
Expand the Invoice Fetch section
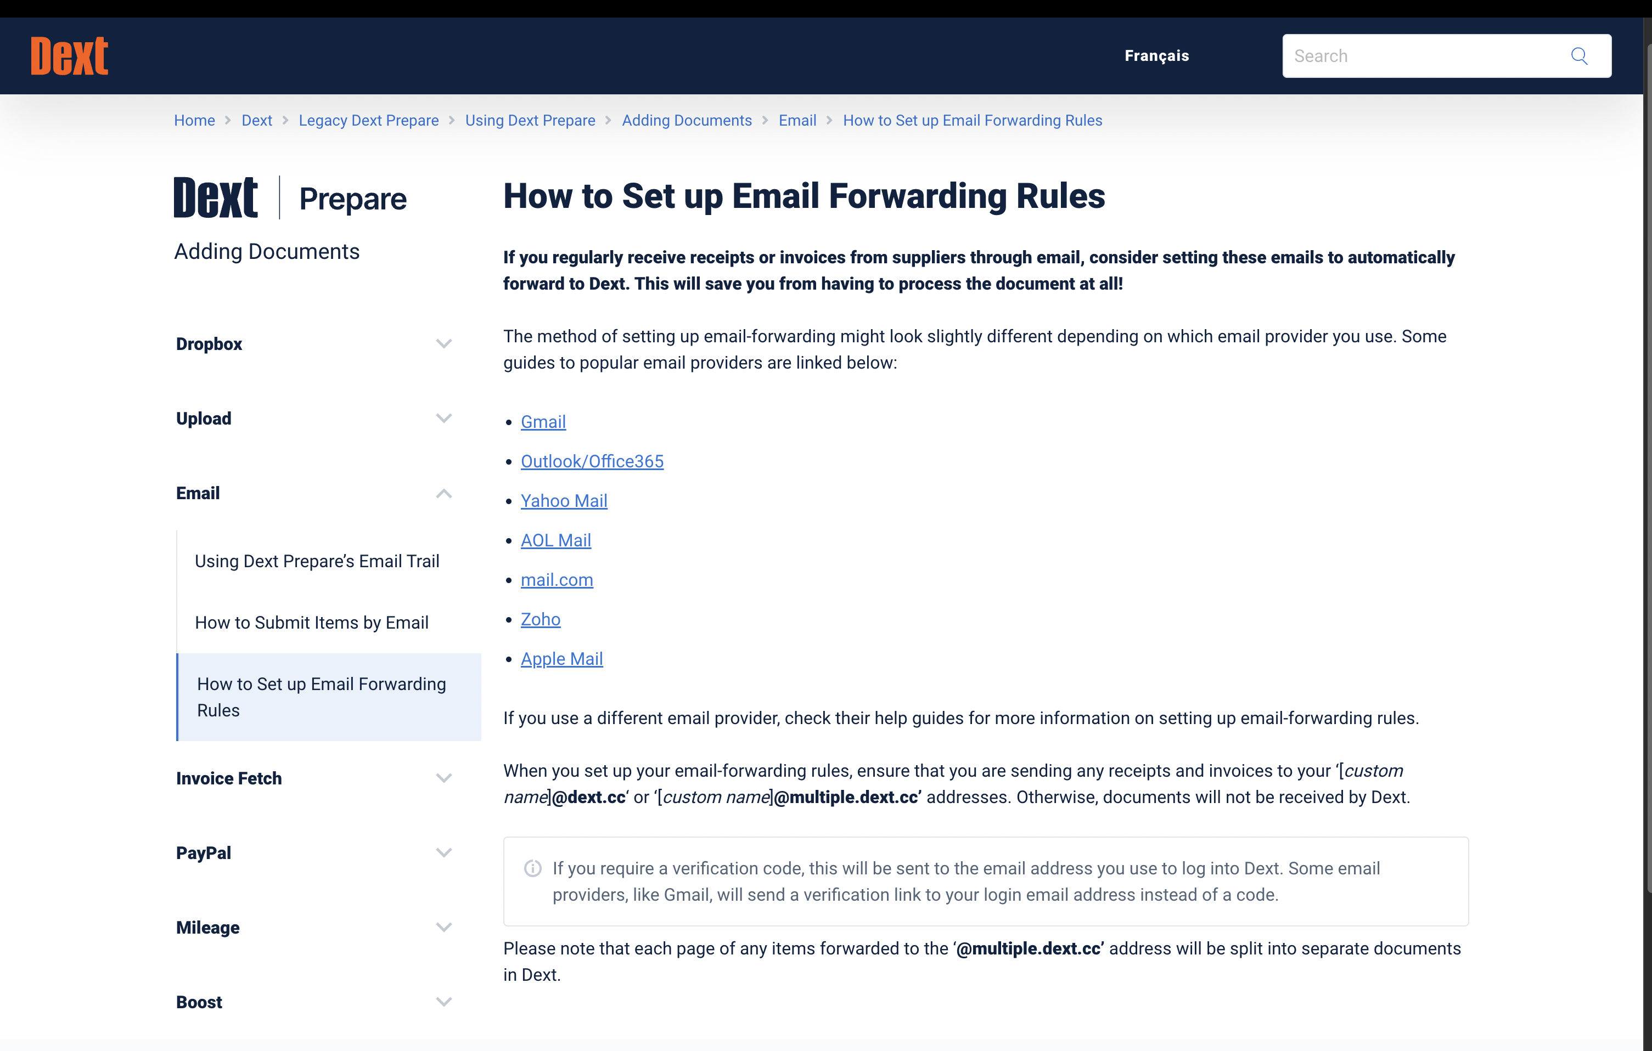(445, 778)
